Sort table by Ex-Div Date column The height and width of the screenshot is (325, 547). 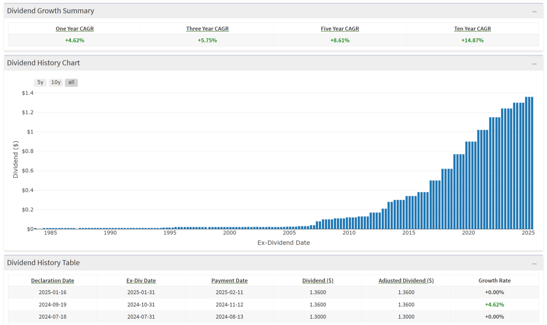[141, 281]
